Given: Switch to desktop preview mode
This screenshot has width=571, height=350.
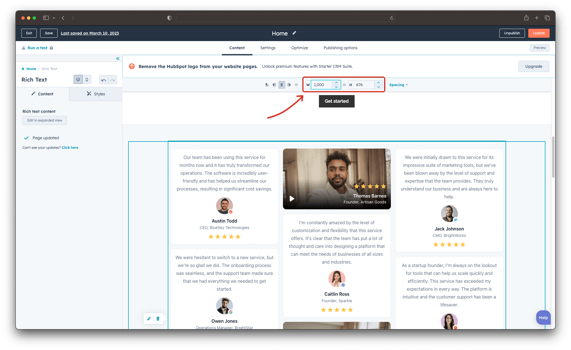Looking at the screenshot, I should (78, 80).
